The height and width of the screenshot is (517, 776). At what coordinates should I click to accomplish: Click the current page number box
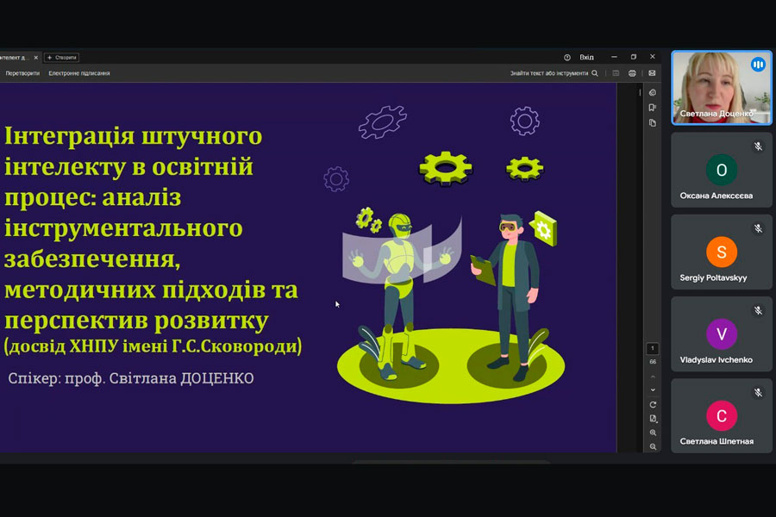653,348
